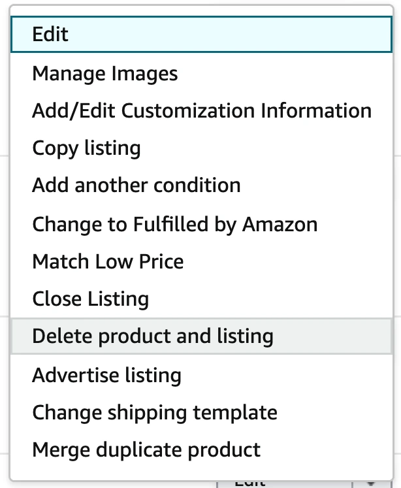Select Add another condition
The height and width of the screenshot is (488, 401).
tap(136, 186)
